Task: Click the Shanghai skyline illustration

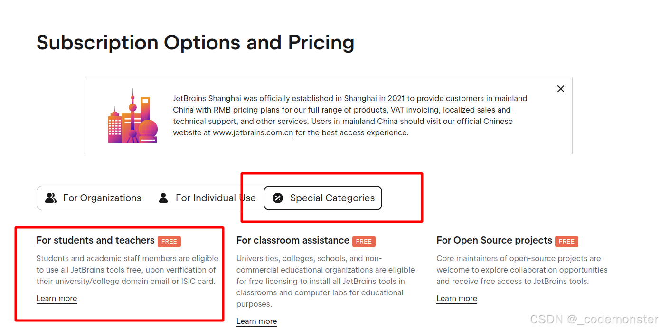Action: tap(132, 116)
